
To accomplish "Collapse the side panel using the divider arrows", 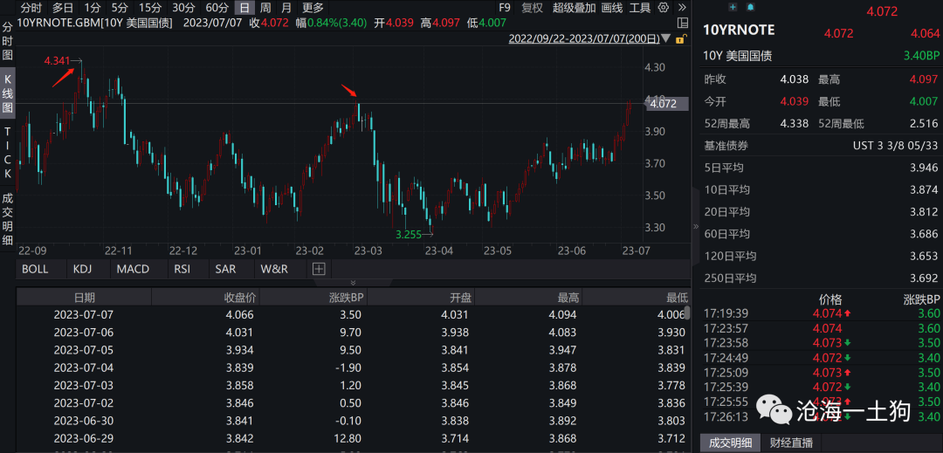I will tap(696, 226).
